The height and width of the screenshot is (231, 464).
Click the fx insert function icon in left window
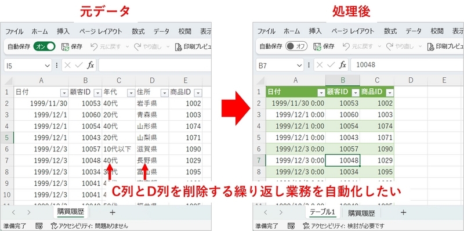point(90,65)
